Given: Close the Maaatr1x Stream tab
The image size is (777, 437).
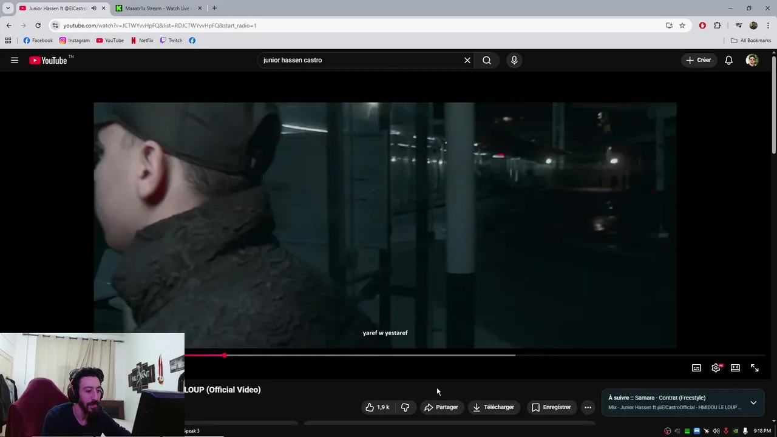Looking at the screenshot, I should 200,8.
